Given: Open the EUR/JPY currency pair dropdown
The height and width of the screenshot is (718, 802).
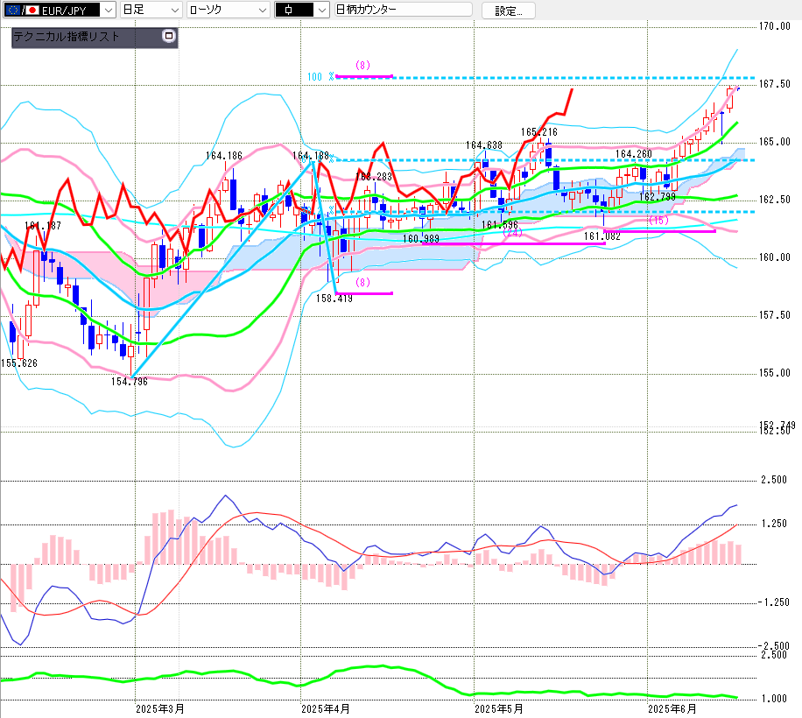Looking at the screenshot, I should [60, 11].
